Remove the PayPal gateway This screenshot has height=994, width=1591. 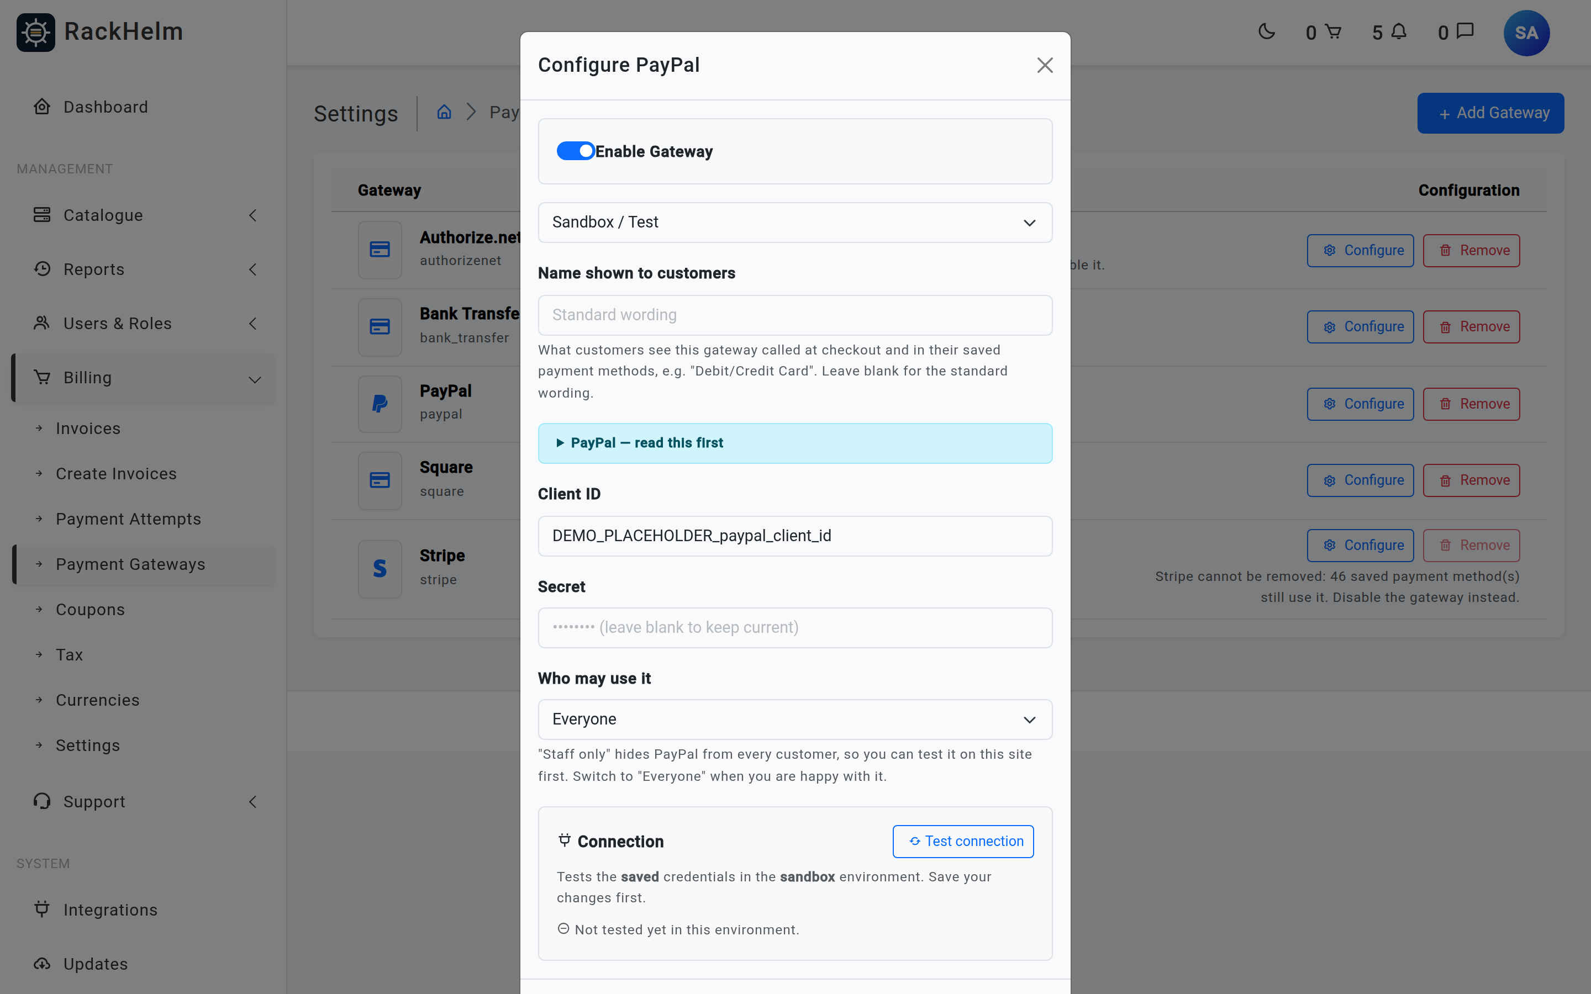[1471, 404]
